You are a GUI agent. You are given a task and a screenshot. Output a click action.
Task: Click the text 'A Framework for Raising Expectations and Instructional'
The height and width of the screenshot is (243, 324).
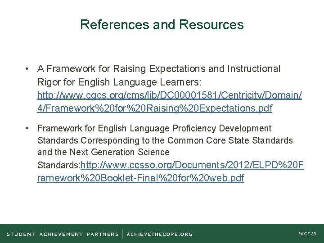[x=159, y=68]
